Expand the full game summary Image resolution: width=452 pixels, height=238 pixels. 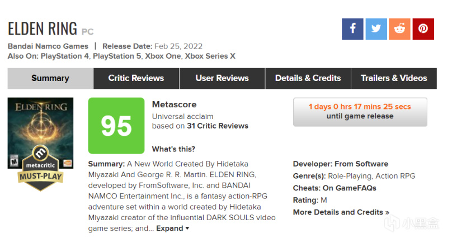(x=172, y=229)
